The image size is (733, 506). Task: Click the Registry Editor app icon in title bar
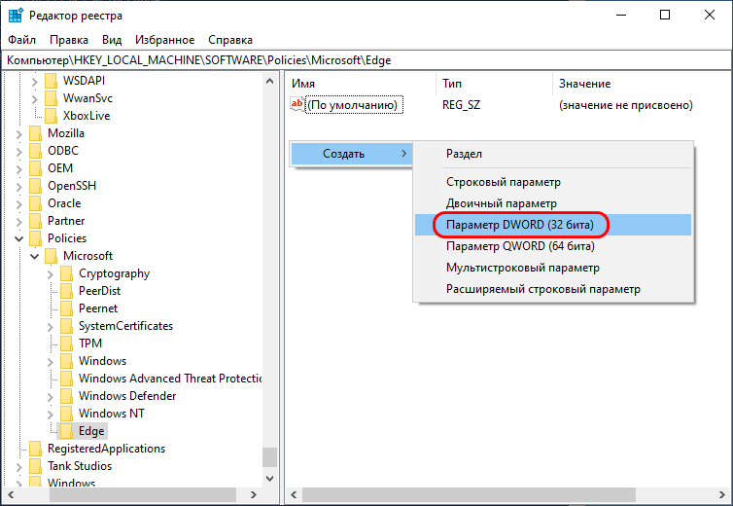(16, 15)
